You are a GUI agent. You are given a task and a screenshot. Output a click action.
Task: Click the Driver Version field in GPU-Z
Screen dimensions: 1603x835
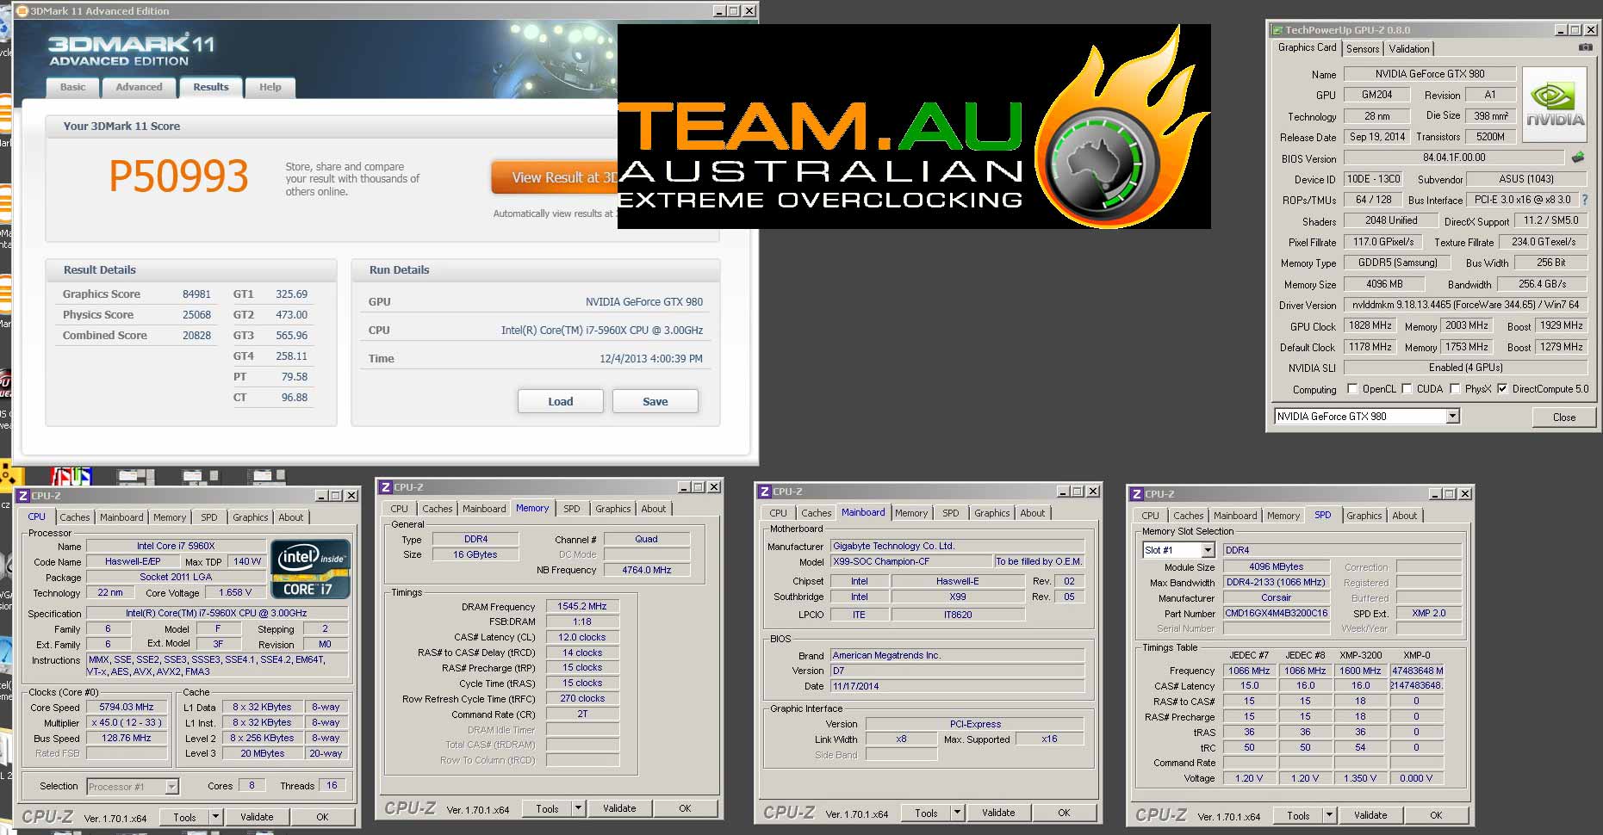[x=1465, y=305]
